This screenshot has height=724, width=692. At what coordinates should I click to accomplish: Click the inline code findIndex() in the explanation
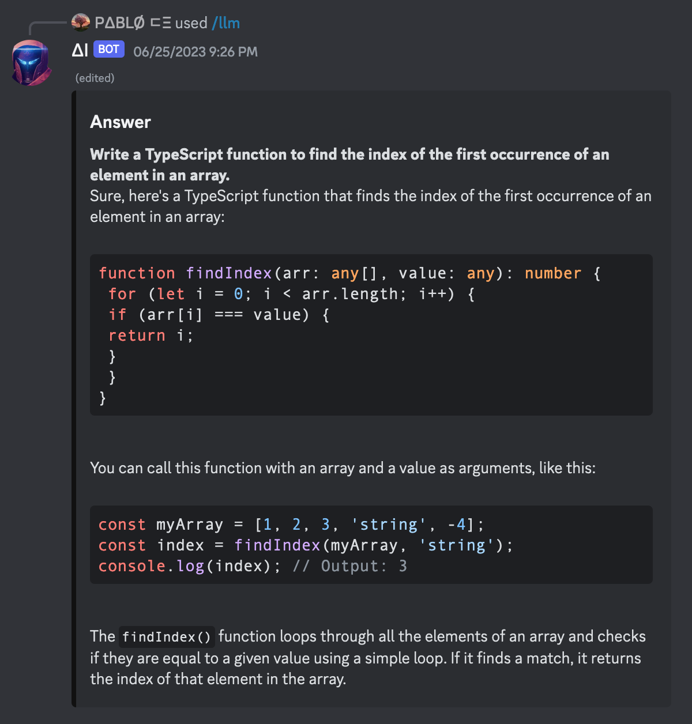166,636
